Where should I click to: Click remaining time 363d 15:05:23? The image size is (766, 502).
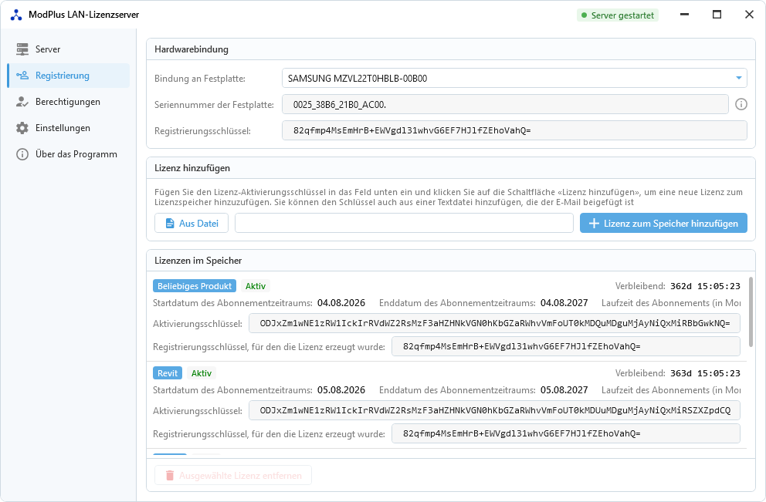pos(705,373)
